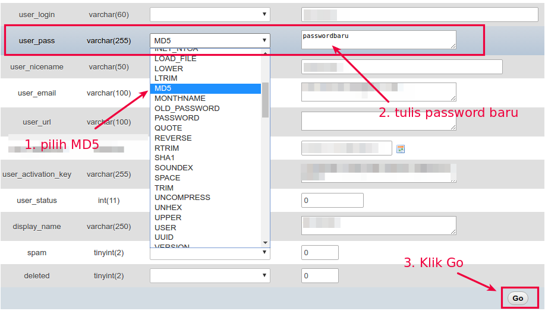Click the varchar(60) type text
Viewport: 545px width, 311px height.
(109, 15)
